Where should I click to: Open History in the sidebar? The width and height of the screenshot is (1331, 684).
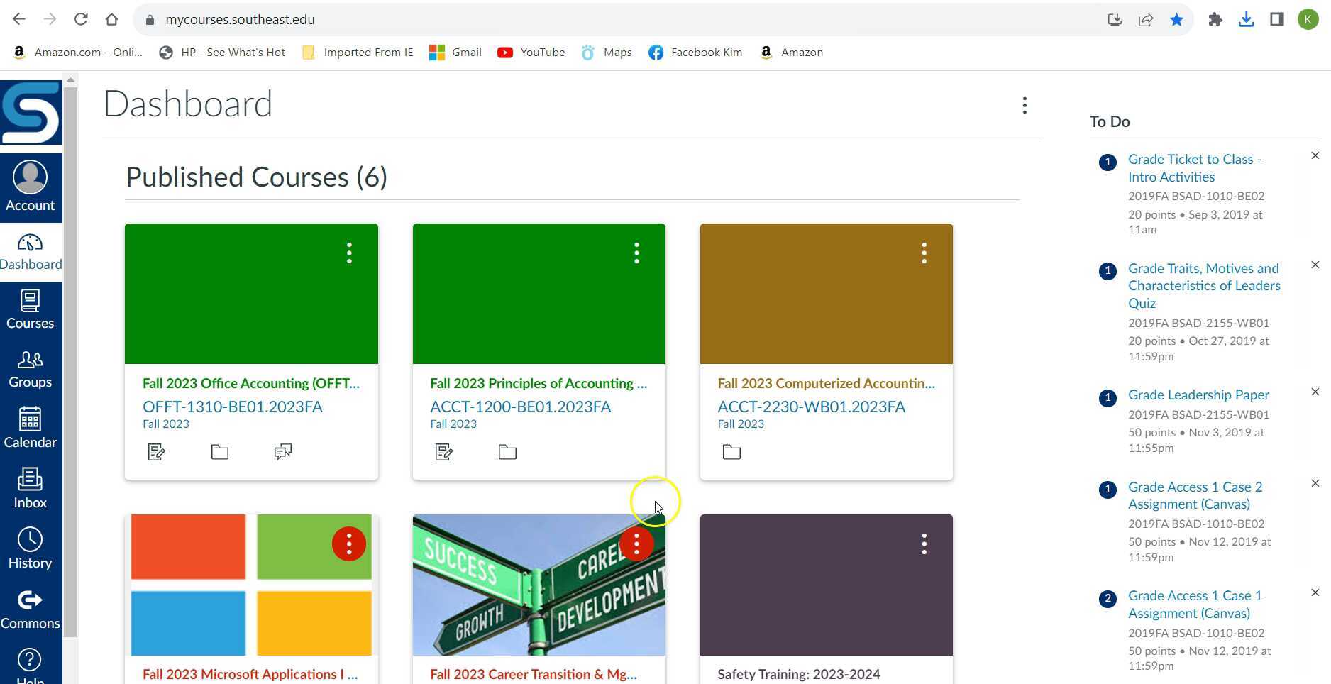pos(31,548)
